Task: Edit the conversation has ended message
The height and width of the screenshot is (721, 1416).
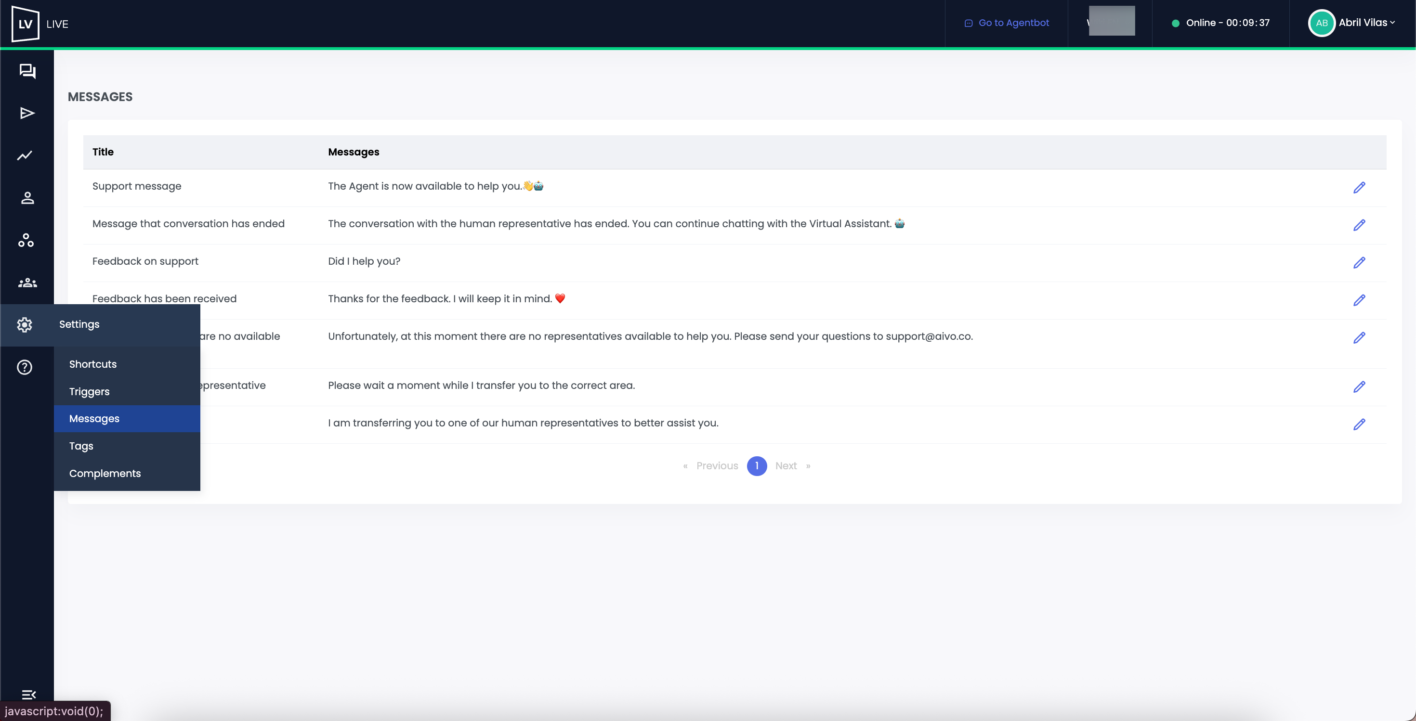Action: point(1358,225)
